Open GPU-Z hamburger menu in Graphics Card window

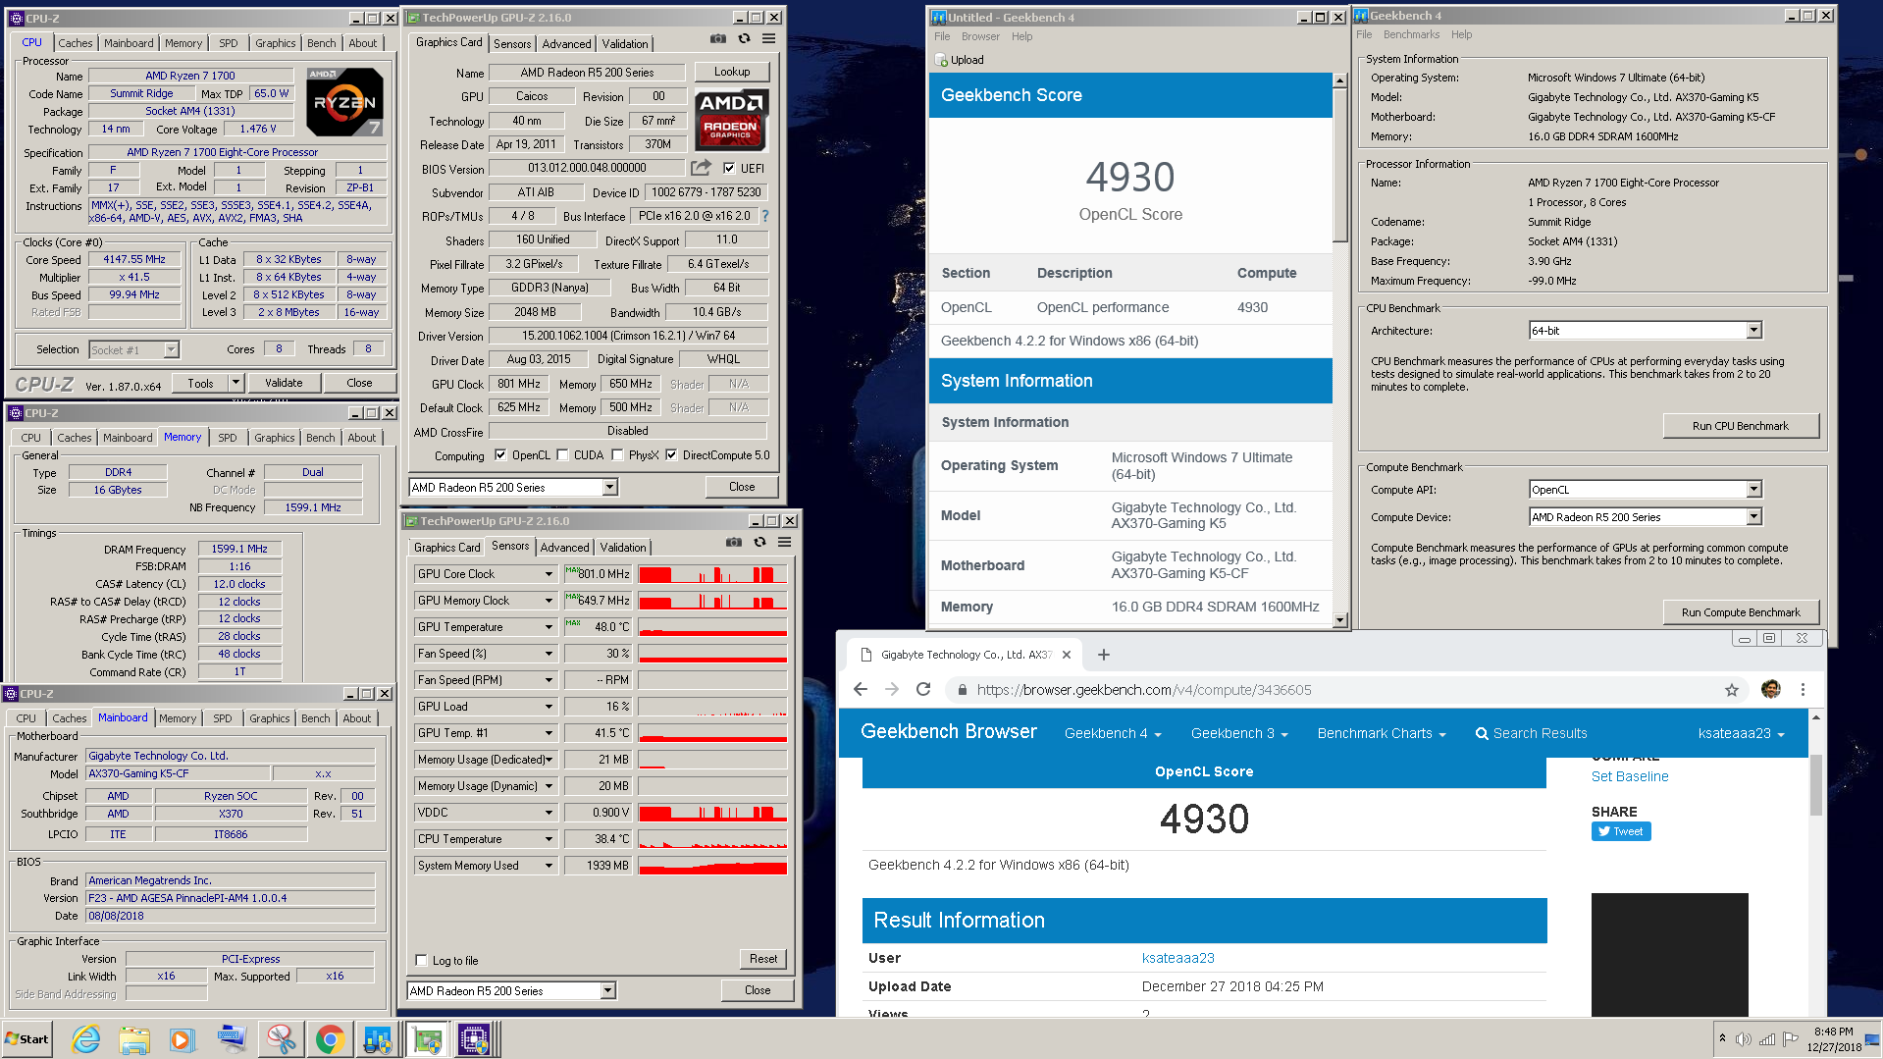[768, 39]
